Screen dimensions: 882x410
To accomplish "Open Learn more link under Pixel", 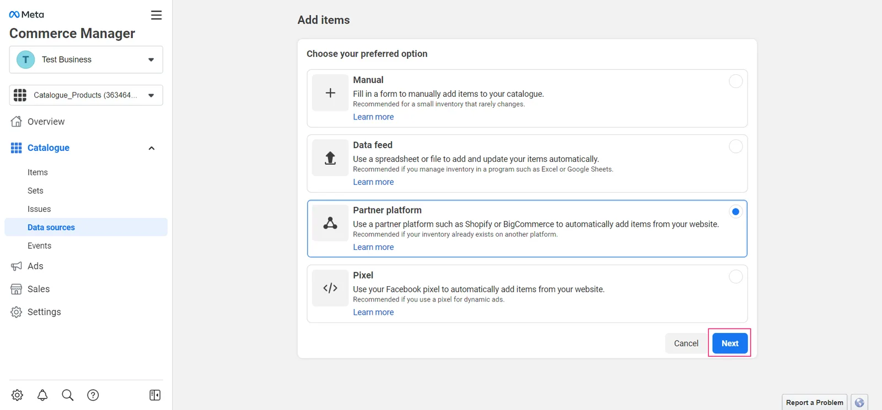I will point(373,312).
